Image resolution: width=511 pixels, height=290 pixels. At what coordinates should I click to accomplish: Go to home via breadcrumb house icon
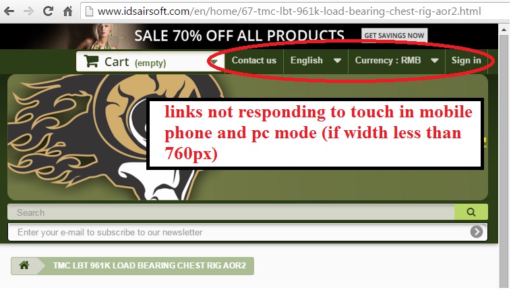coord(24,265)
